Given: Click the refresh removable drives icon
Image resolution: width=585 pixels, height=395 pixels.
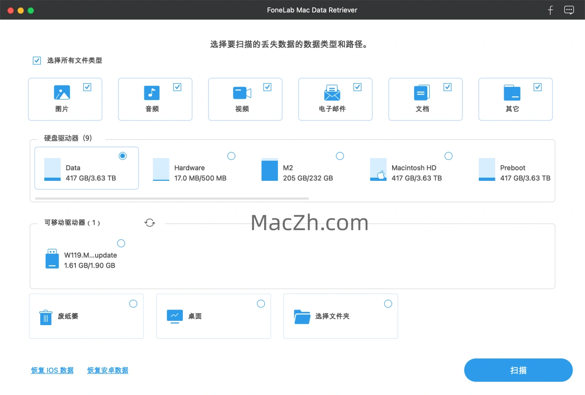Looking at the screenshot, I should point(149,223).
